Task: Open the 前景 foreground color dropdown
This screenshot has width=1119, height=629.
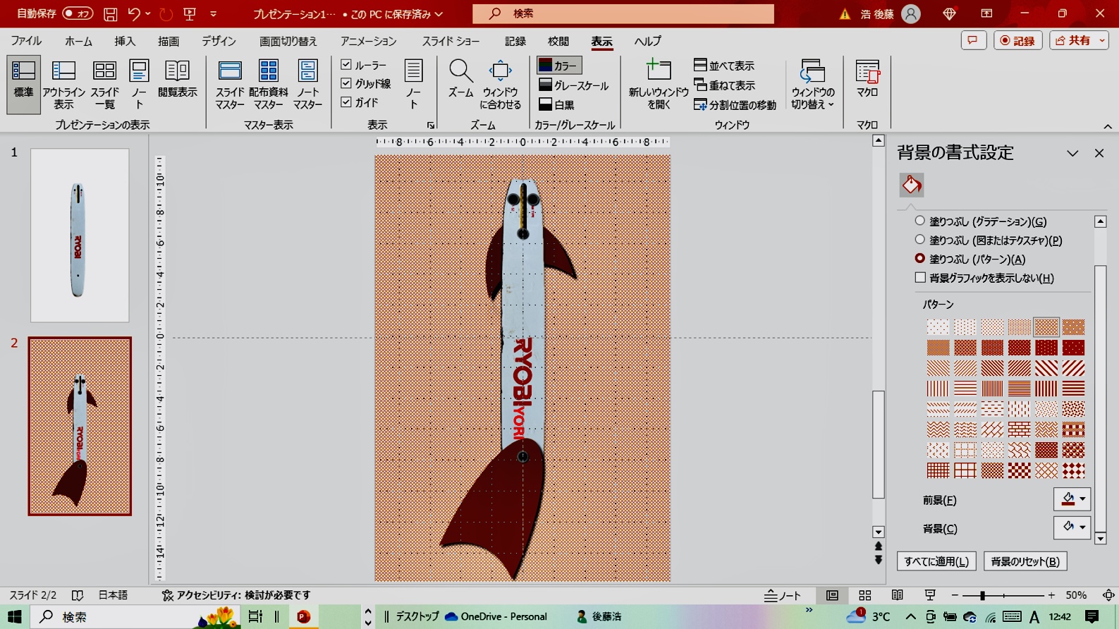Action: point(1072,499)
